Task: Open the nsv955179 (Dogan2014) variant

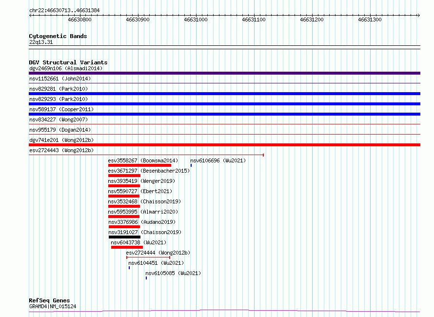Action: click(60, 130)
